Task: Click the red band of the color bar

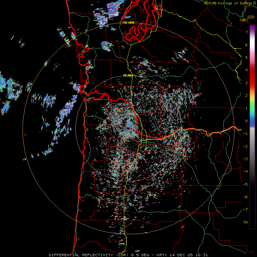Action: click(252, 77)
